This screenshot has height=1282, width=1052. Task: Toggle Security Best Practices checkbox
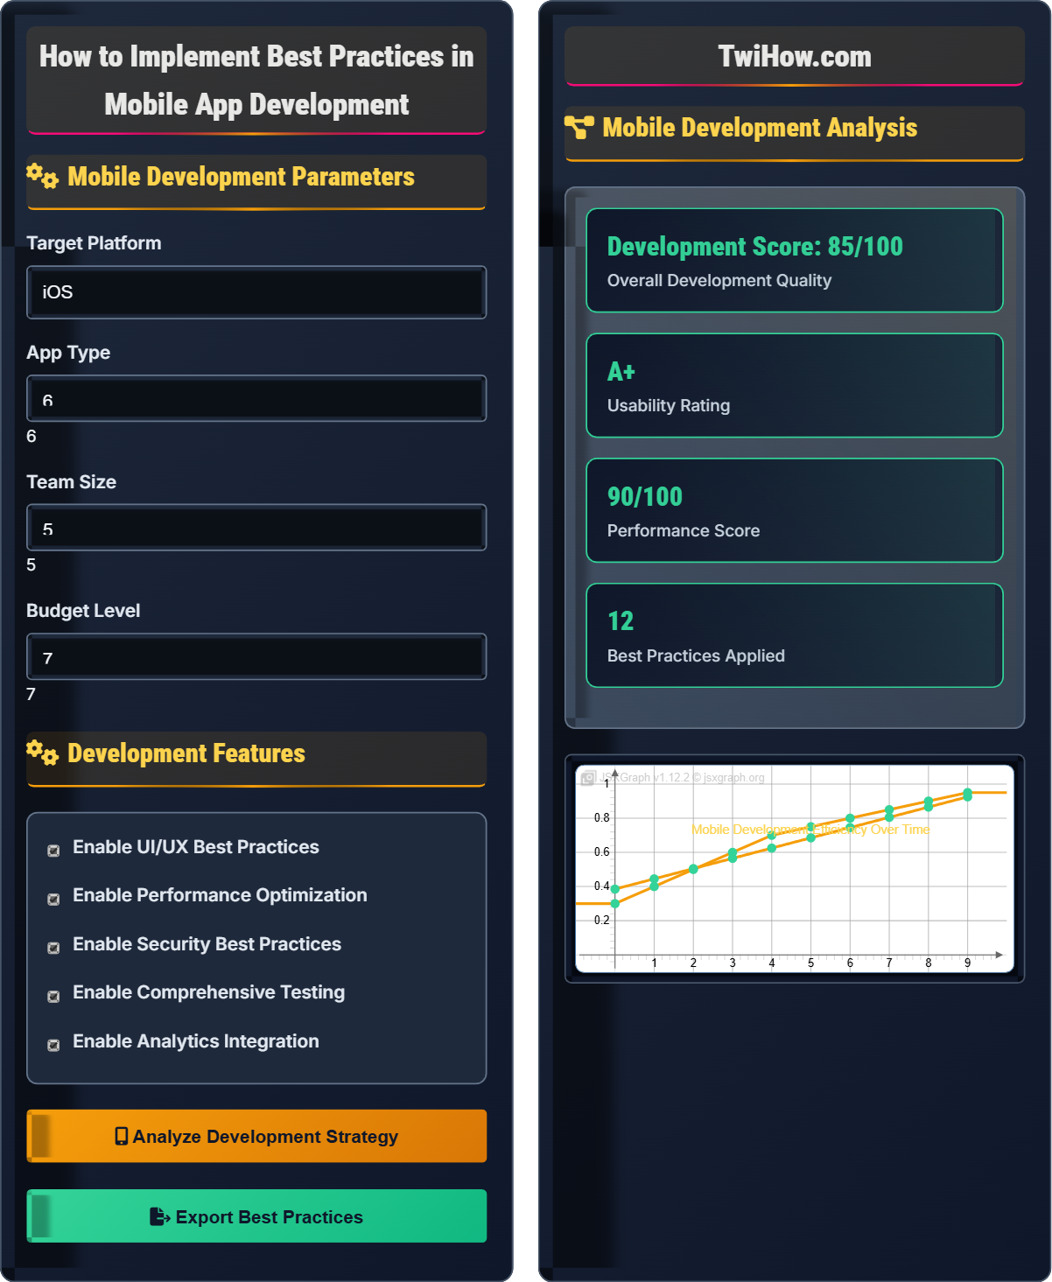point(53,948)
